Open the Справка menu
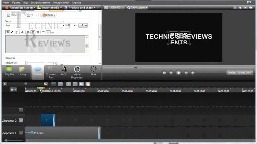 click(x=76, y=3)
